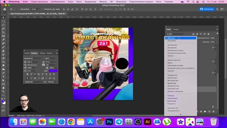Open the leading value dropdown
Image resolution: width=227 pixels, height=128 pixels.
(56, 62)
